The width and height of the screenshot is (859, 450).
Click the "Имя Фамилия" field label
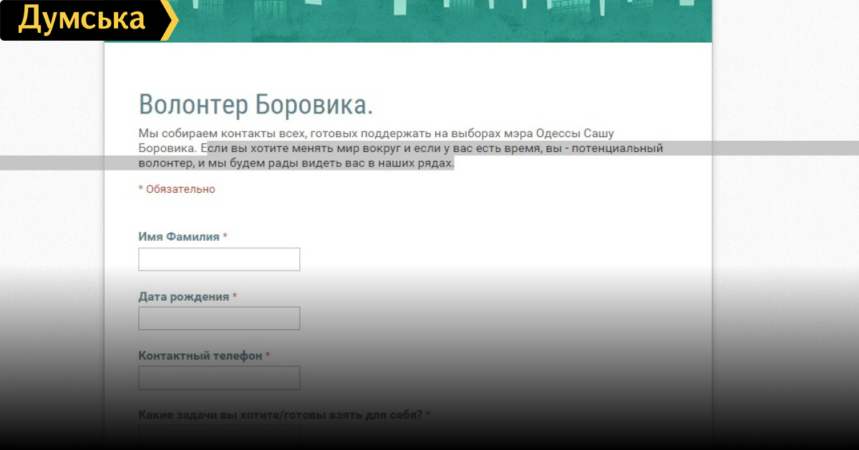[179, 236]
